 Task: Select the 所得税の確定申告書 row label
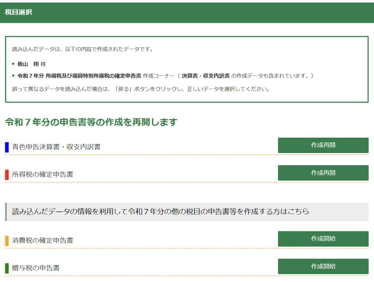(42, 175)
